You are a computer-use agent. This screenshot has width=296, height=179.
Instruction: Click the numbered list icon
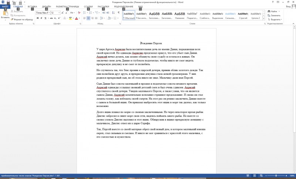tap(90, 13)
